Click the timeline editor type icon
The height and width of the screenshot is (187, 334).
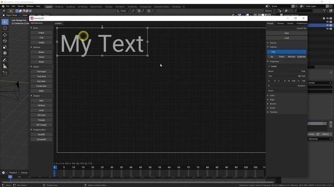4,172
